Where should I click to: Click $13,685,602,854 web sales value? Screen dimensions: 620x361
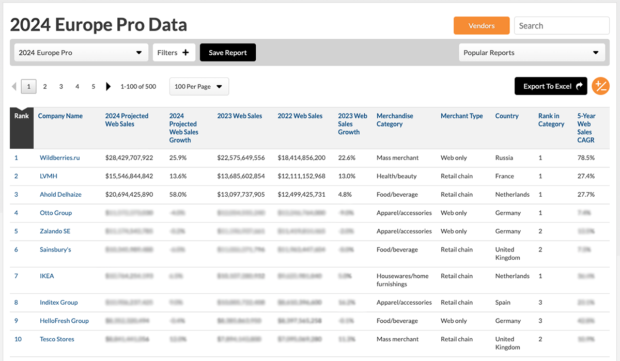[x=241, y=176]
